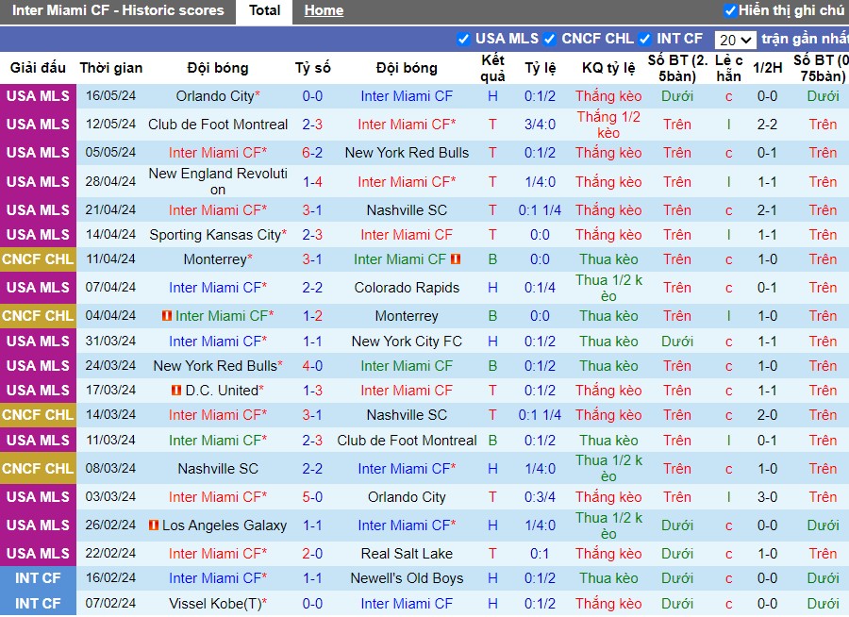Screen dimensions: 849x617
Task: Open Real Salt Lake team link
Action: coord(407,554)
